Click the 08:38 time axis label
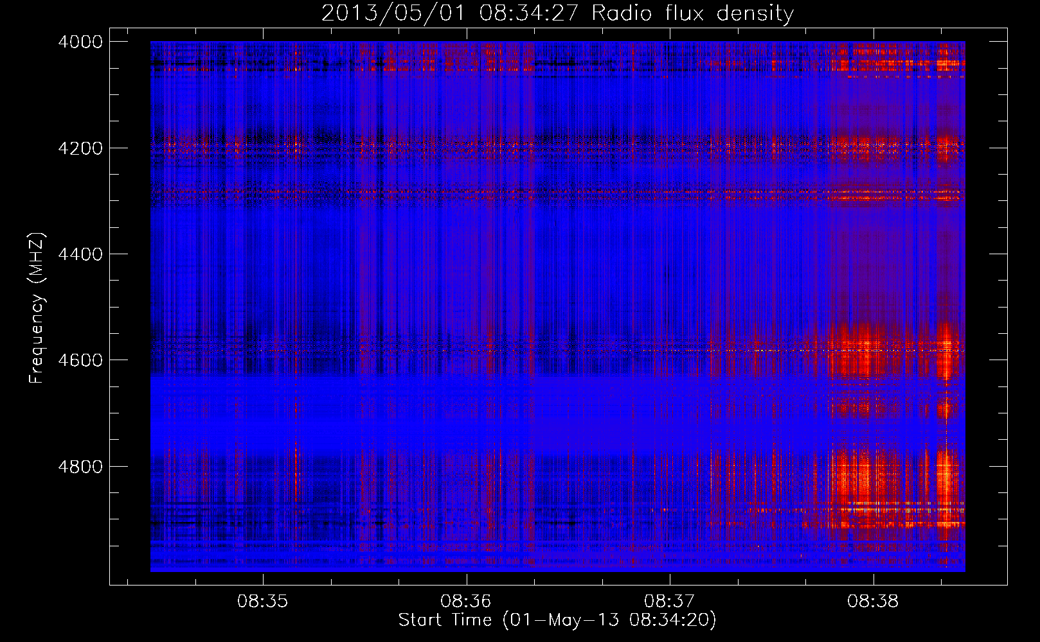Viewport: 1040px width, 642px height. coord(873,602)
